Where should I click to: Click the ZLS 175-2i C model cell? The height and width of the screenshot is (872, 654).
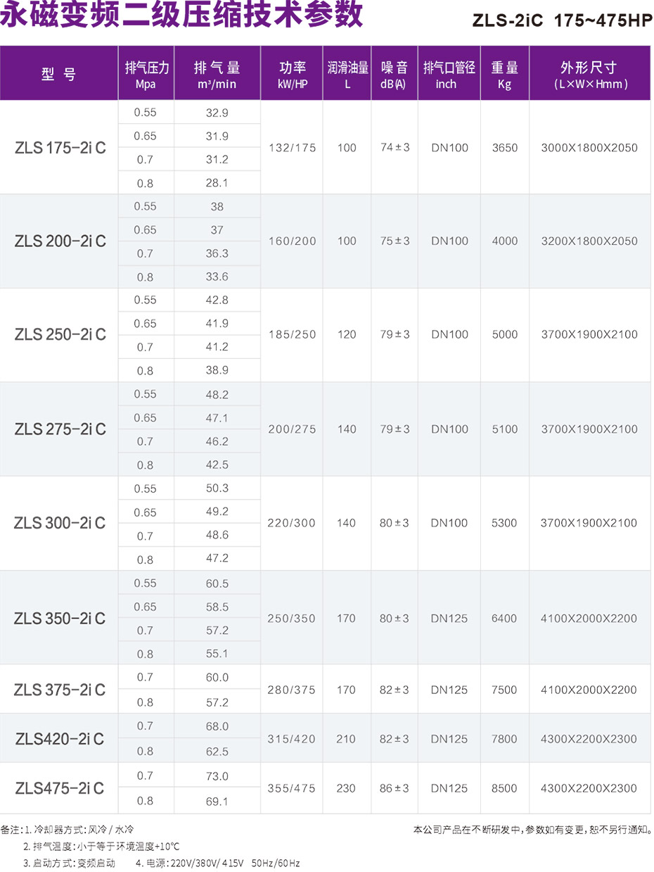[x=60, y=148]
